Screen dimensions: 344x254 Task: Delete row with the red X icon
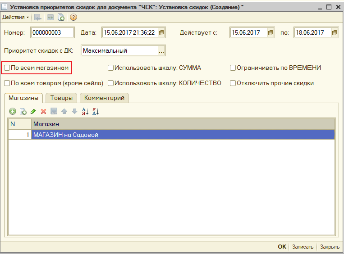coord(43,111)
